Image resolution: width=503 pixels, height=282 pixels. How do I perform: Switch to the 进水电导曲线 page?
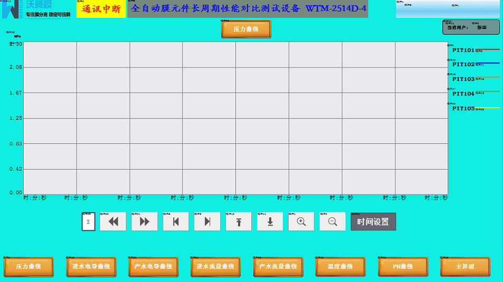click(91, 267)
